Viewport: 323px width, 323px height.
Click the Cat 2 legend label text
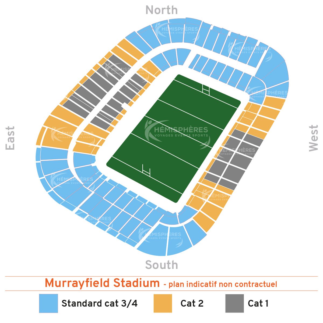(x=192, y=303)
